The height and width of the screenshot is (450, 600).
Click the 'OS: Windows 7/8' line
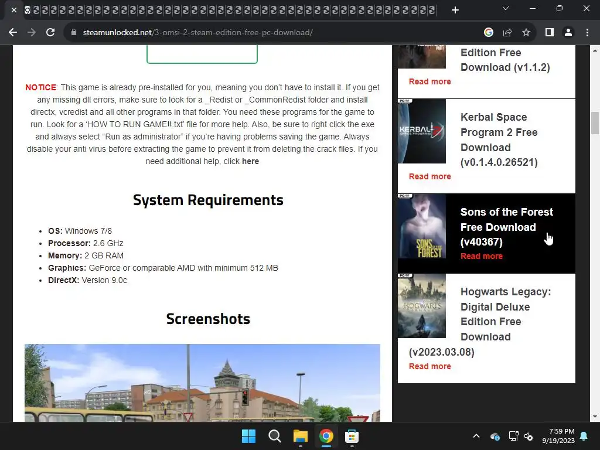tap(80, 231)
